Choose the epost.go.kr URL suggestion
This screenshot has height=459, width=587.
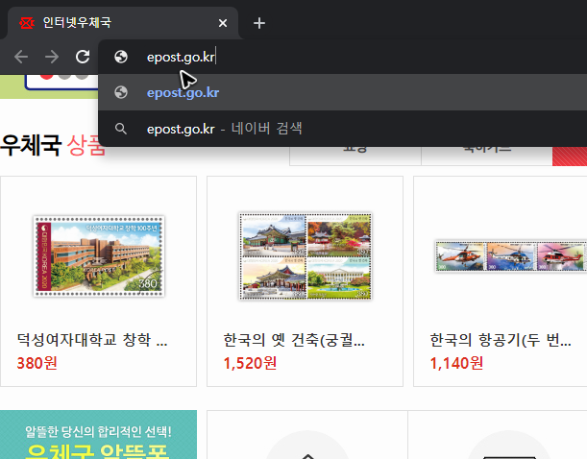tap(342, 92)
